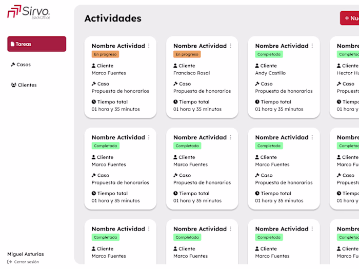Open Clientes in the sidebar
The width and height of the screenshot is (359, 269).
click(27, 85)
